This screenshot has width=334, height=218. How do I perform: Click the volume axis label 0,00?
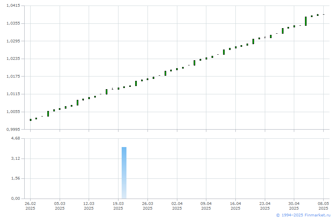point(16,199)
